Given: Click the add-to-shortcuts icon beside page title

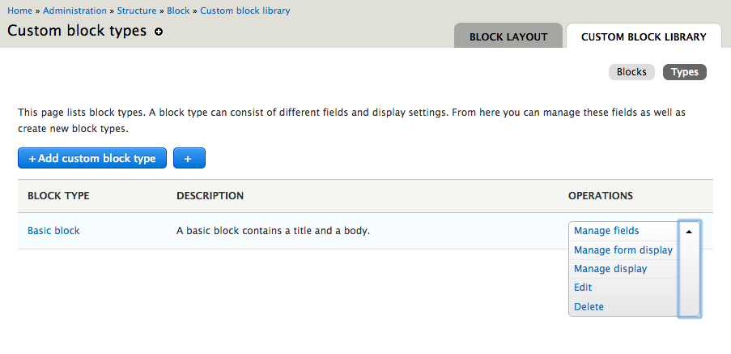Looking at the screenshot, I should [159, 32].
